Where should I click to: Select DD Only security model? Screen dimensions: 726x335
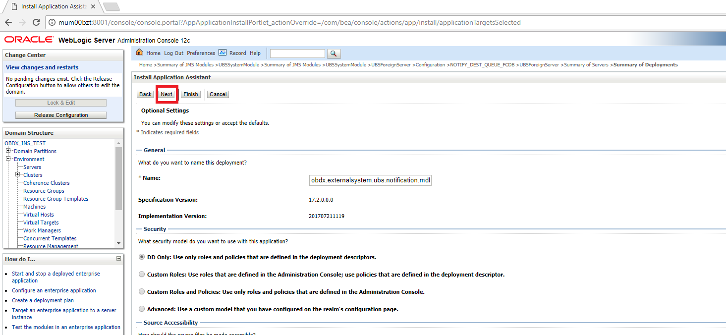142,257
